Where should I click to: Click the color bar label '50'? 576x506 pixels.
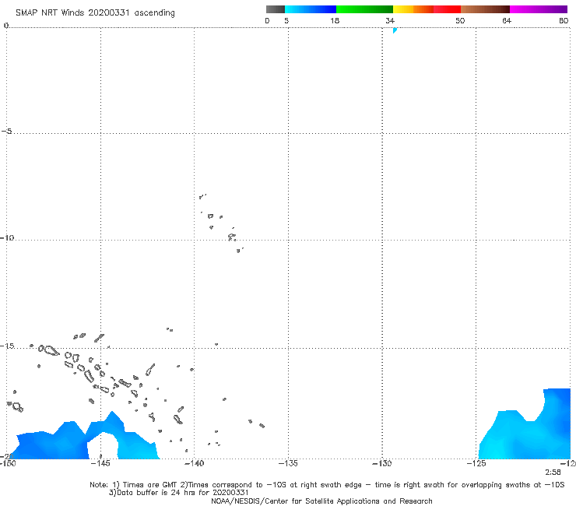[460, 21]
